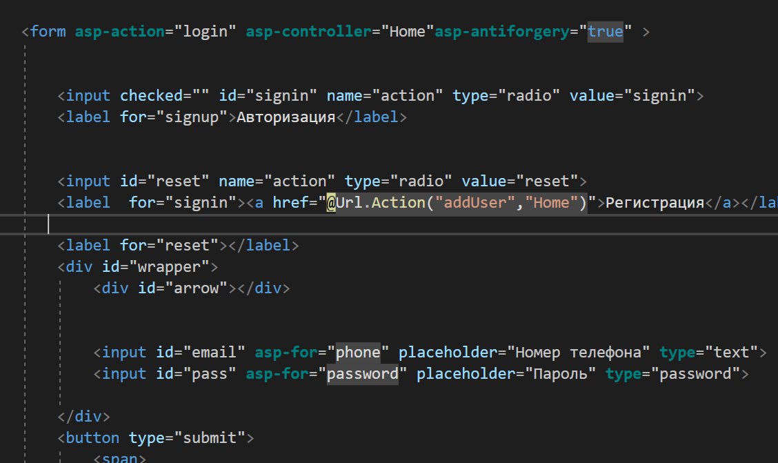The height and width of the screenshot is (463, 778).
Task: Click the "addUser" string argument
Action: click(475, 202)
